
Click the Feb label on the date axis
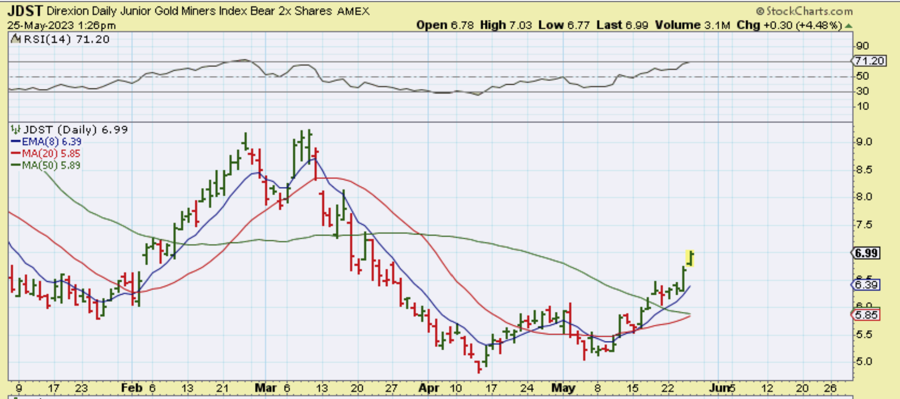[x=132, y=388]
